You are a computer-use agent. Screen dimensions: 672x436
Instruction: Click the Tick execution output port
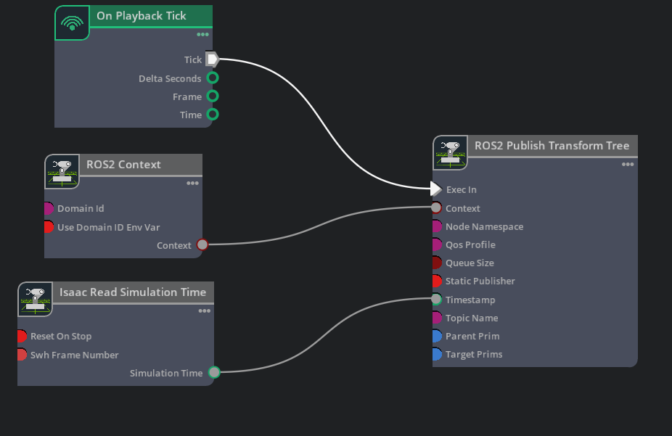(212, 59)
